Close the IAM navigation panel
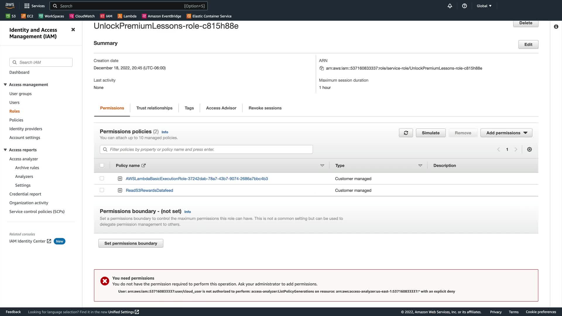The height and width of the screenshot is (316, 562). click(x=73, y=30)
